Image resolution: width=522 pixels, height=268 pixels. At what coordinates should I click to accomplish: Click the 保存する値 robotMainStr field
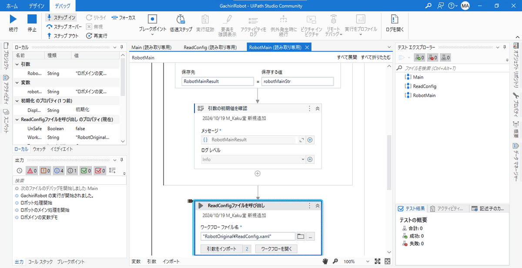298,81
